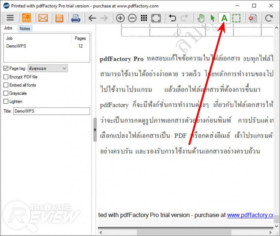This screenshot has height=236, width=280.
Task: Switch to the Jobs tab
Action: tap(8, 28)
